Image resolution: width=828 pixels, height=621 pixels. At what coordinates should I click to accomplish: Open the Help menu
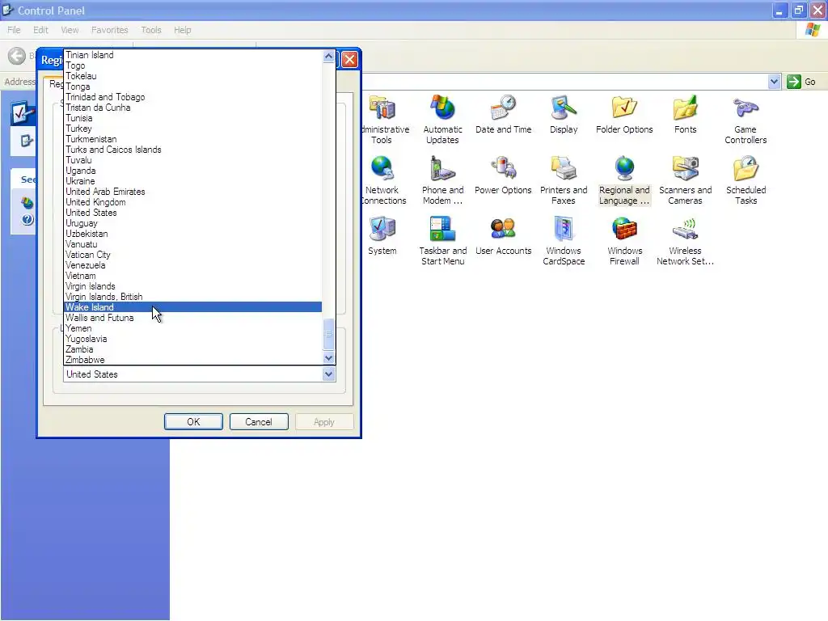183,30
